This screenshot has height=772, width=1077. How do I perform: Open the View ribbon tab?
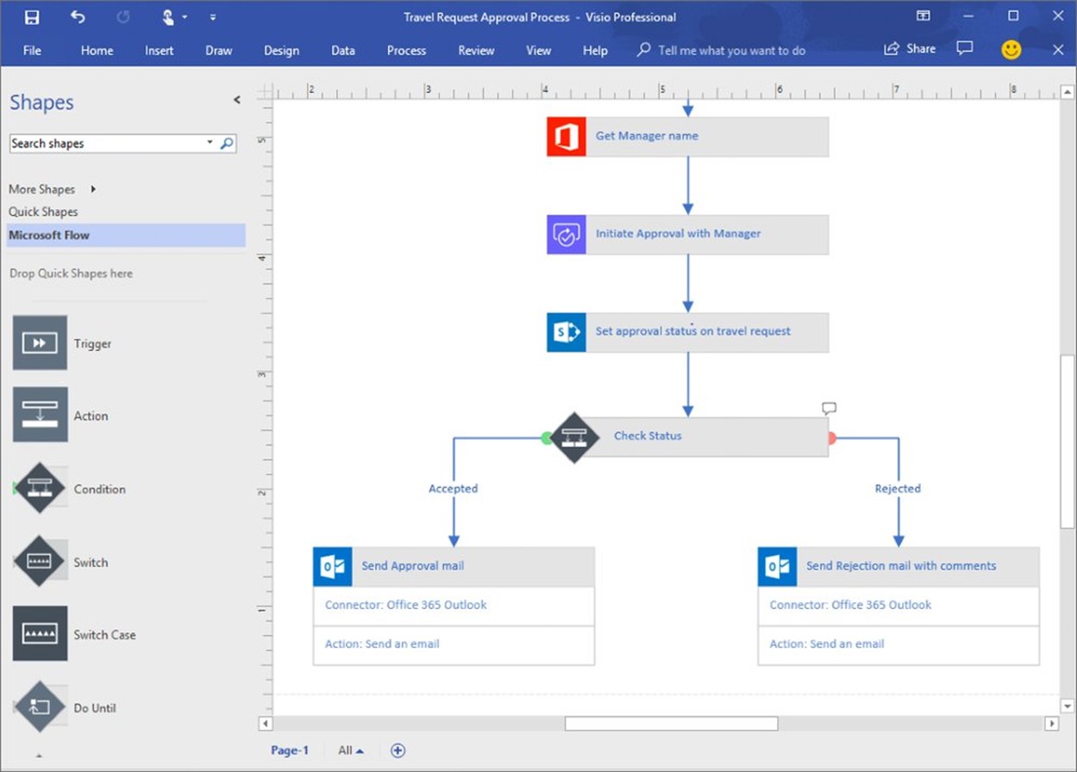pos(539,50)
